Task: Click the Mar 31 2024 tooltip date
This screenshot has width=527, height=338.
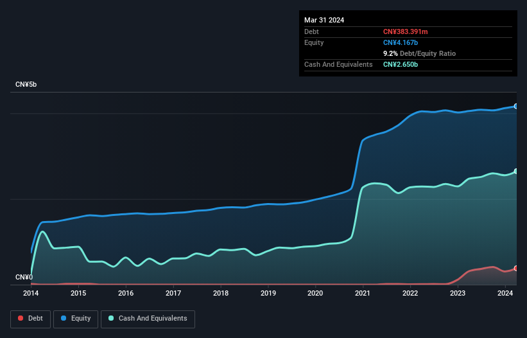Action: coord(324,20)
